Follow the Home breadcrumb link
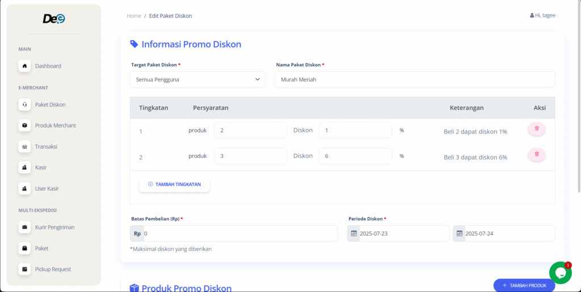The image size is (581, 292). click(x=134, y=16)
